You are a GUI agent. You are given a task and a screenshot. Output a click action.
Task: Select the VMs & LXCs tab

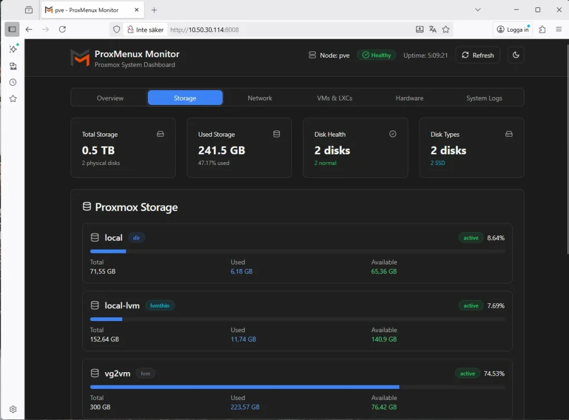point(335,98)
